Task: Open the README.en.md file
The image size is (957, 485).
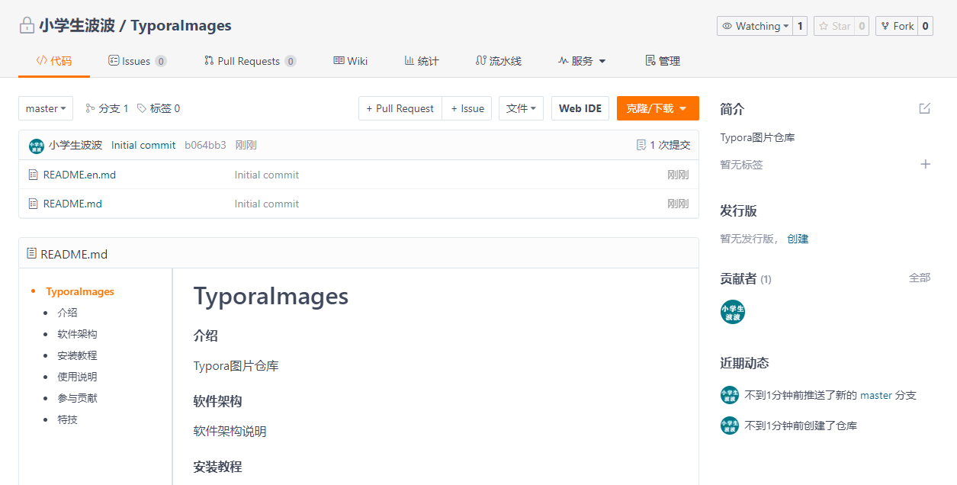Action: click(x=79, y=175)
